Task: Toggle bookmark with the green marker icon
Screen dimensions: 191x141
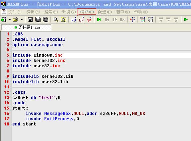Action: [x=99, y=20]
